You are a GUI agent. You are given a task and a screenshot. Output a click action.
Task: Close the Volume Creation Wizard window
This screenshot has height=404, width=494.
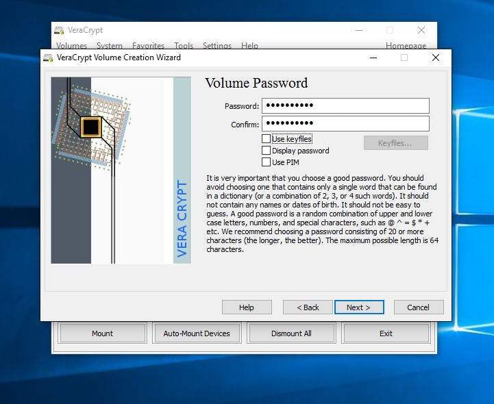point(436,58)
